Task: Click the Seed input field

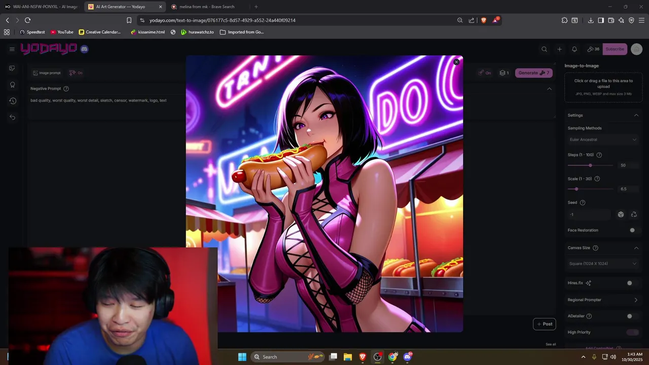Action: pos(590,214)
